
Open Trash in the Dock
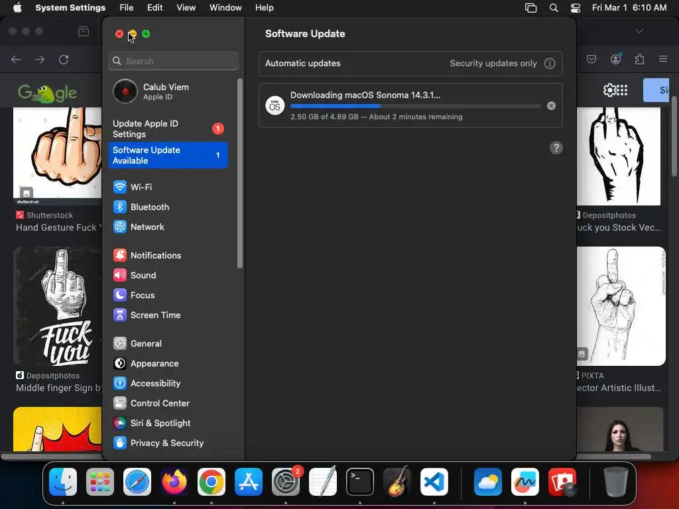click(616, 482)
